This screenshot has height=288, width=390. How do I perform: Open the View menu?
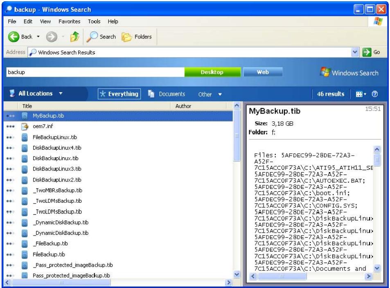pyautogui.click(x=45, y=21)
